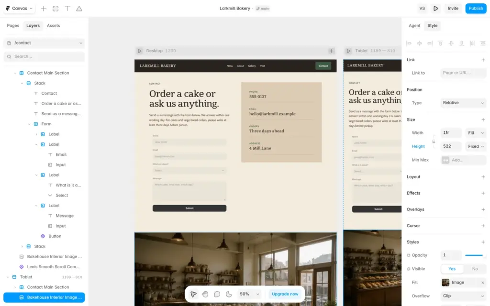Collapse the Form layer chevron
This screenshot has height=306, width=490.
[x=29, y=124]
